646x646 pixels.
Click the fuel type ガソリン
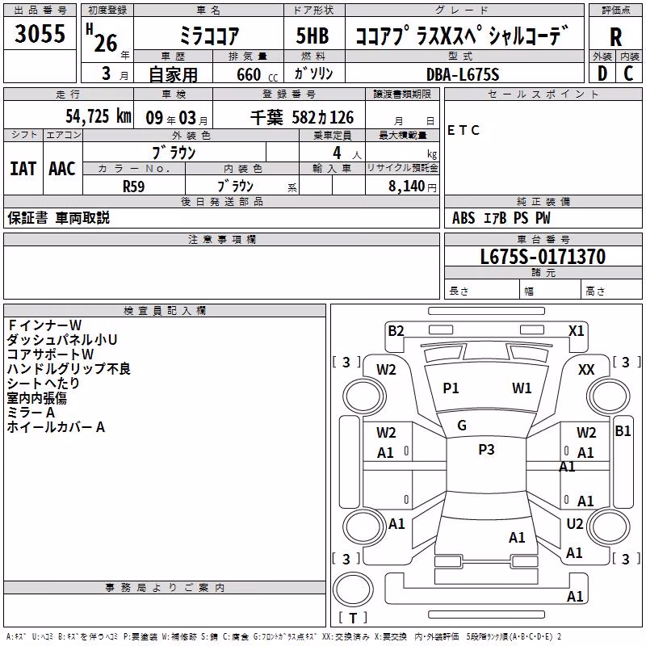coord(313,73)
